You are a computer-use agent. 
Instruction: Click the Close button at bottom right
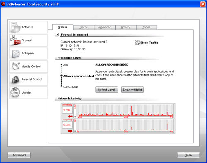pos(188,155)
